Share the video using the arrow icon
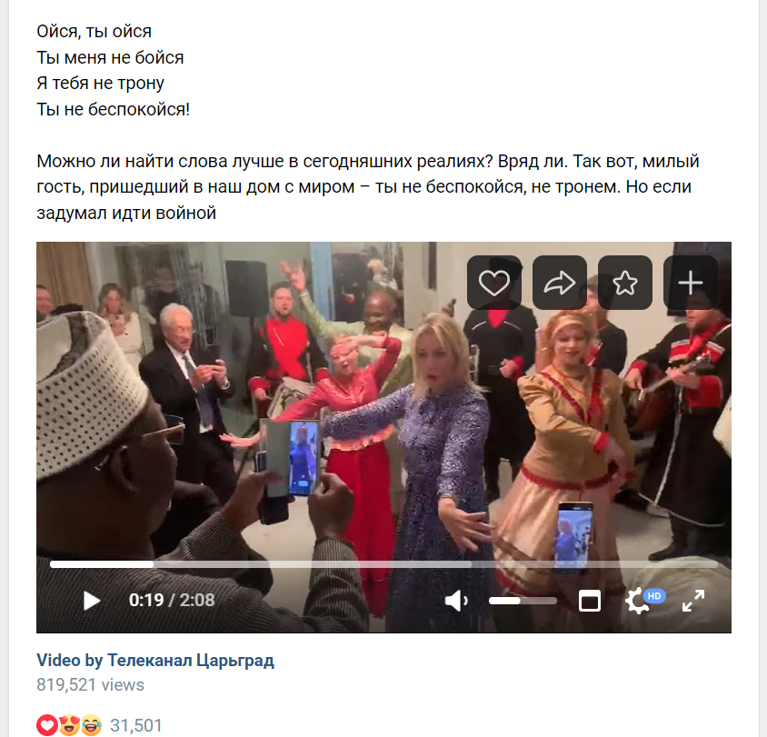This screenshot has width=767, height=737. [x=560, y=283]
